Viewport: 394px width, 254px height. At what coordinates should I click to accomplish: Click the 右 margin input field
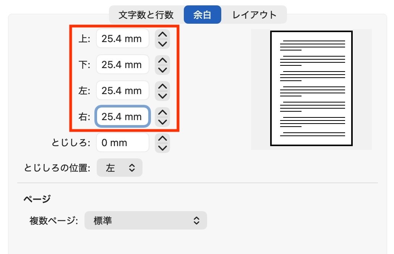(123, 116)
